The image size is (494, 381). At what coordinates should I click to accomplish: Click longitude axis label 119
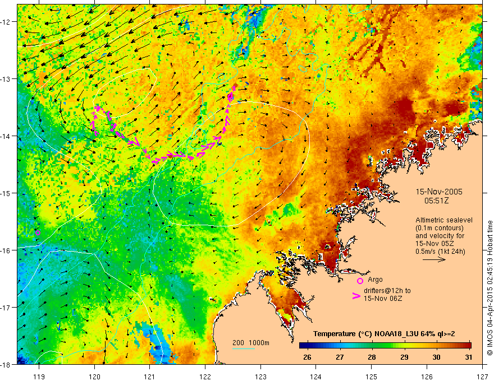click(39, 377)
